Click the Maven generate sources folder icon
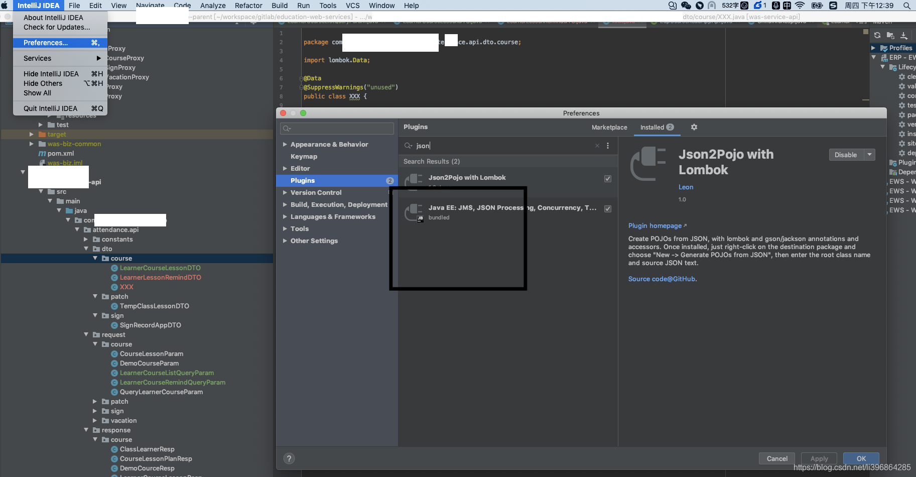916x477 pixels. (890, 35)
